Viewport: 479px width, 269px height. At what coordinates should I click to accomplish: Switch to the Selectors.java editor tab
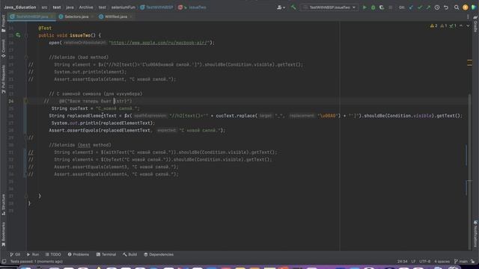point(76,16)
